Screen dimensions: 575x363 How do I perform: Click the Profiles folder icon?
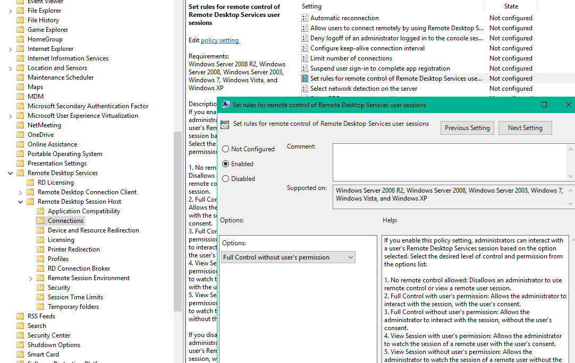point(41,258)
